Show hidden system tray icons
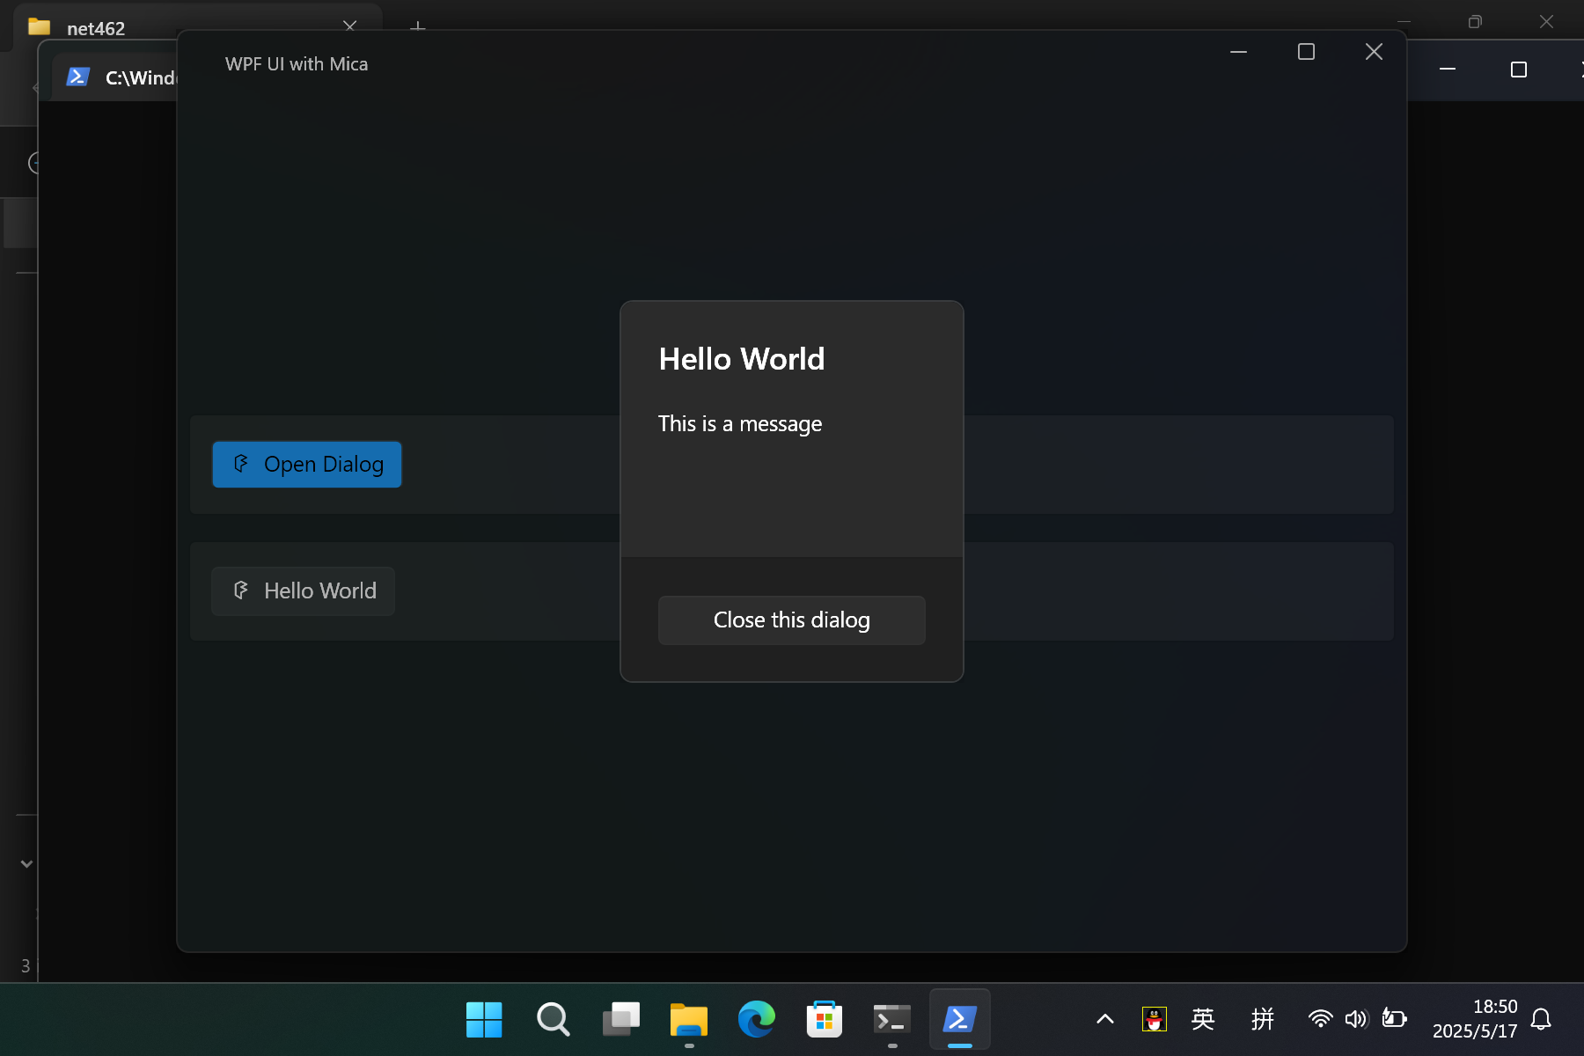 point(1105,1020)
